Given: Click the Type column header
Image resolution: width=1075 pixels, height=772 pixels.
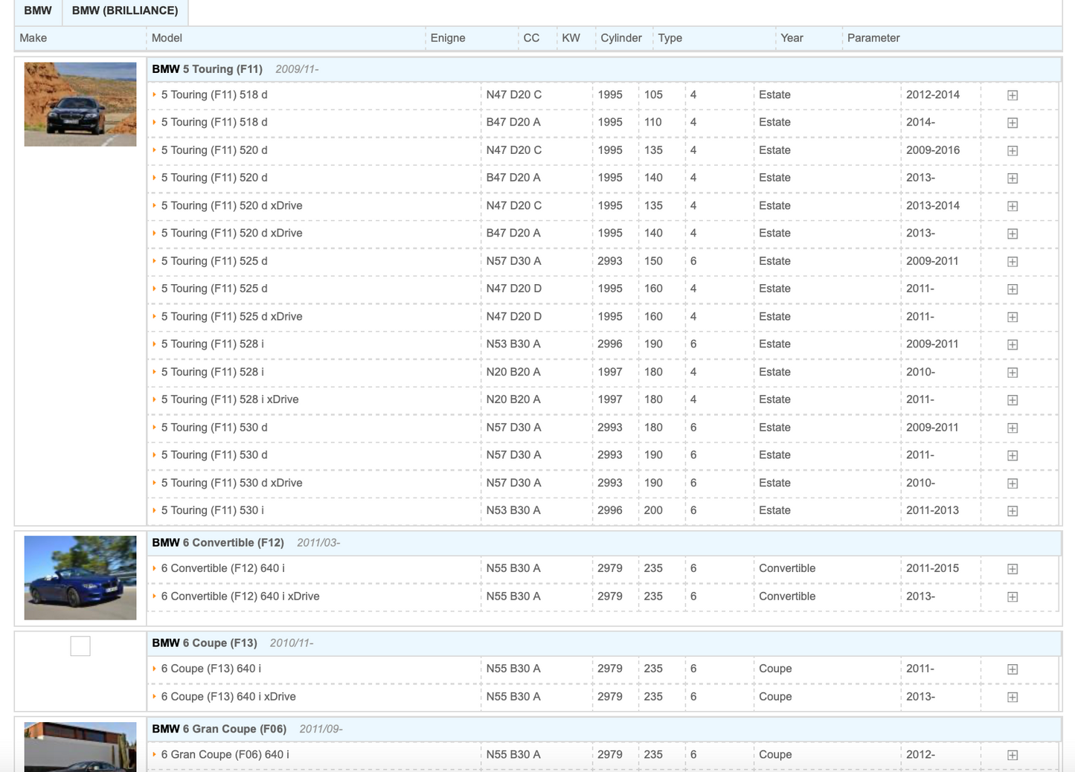Looking at the screenshot, I should coord(670,38).
